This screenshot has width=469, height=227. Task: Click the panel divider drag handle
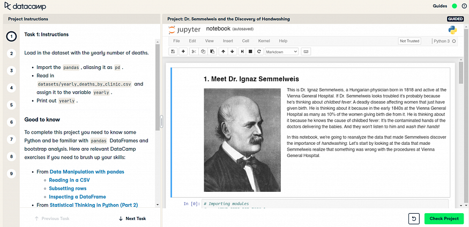pyautogui.click(x=161, y=122)
